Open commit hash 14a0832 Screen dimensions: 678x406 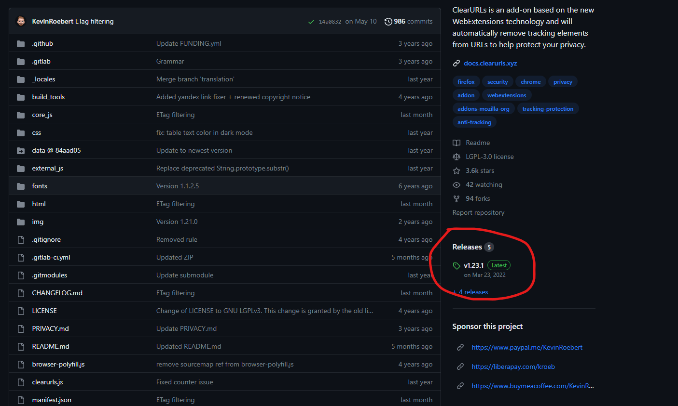coord(330,22)
